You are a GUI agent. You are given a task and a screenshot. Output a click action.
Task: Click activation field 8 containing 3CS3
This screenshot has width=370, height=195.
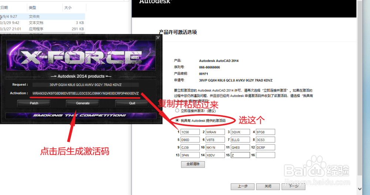click(265, 140)
